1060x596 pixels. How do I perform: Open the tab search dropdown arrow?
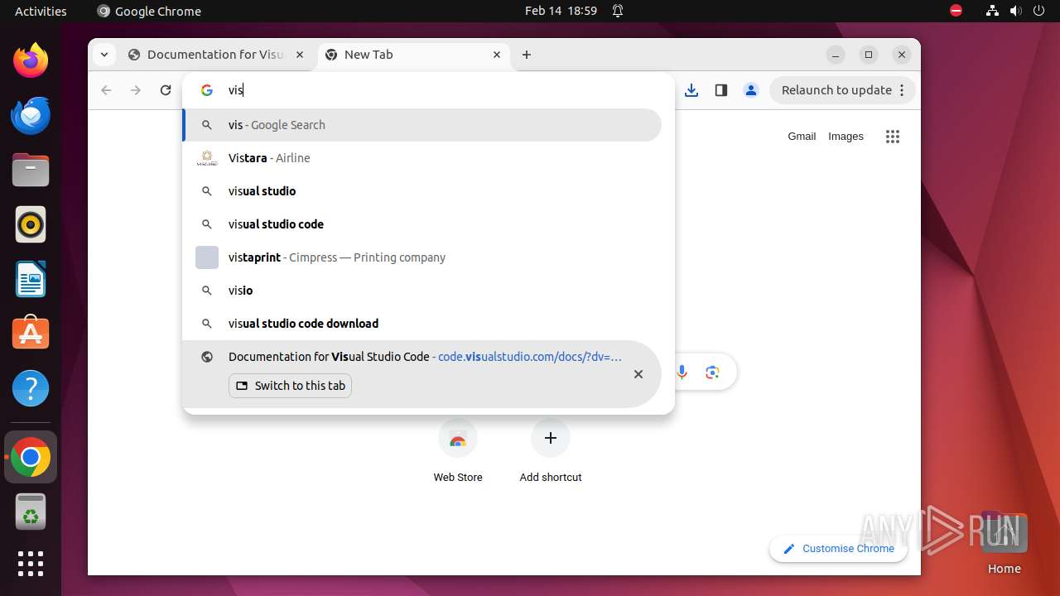pos(104,55)
